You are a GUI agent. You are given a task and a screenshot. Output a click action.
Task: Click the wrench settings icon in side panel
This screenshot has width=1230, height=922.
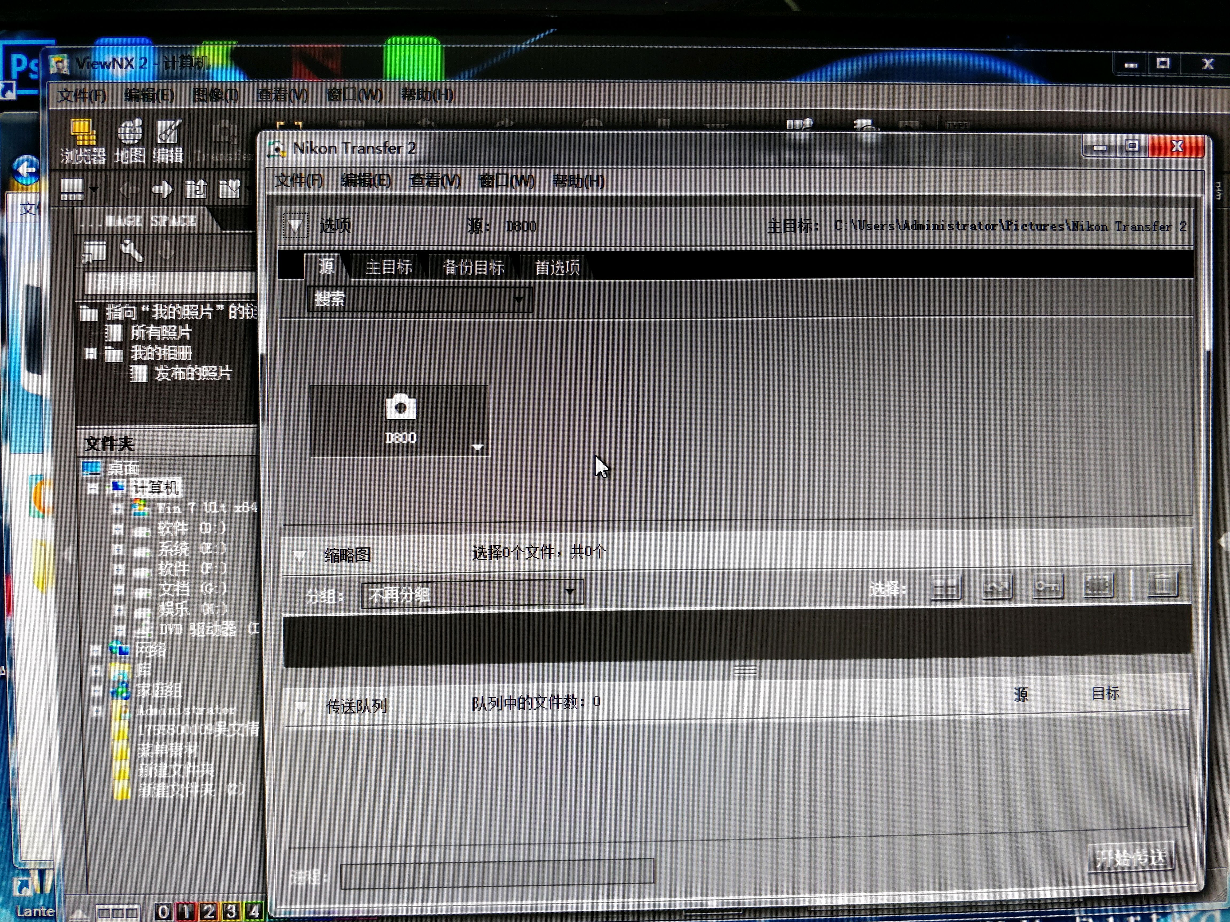click(x=131, y=251)
